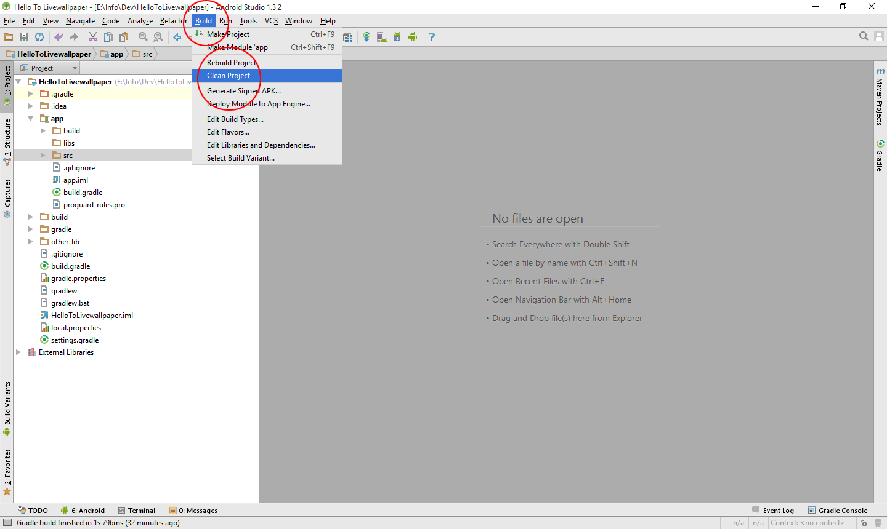Expand the src folder
The width and height of the screenshot is (887, 529).
[43, 156]
